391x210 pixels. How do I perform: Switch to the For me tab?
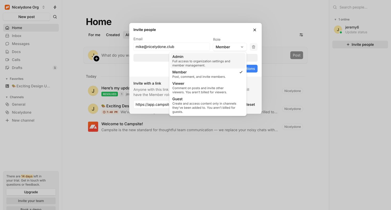tap(94, 35)
